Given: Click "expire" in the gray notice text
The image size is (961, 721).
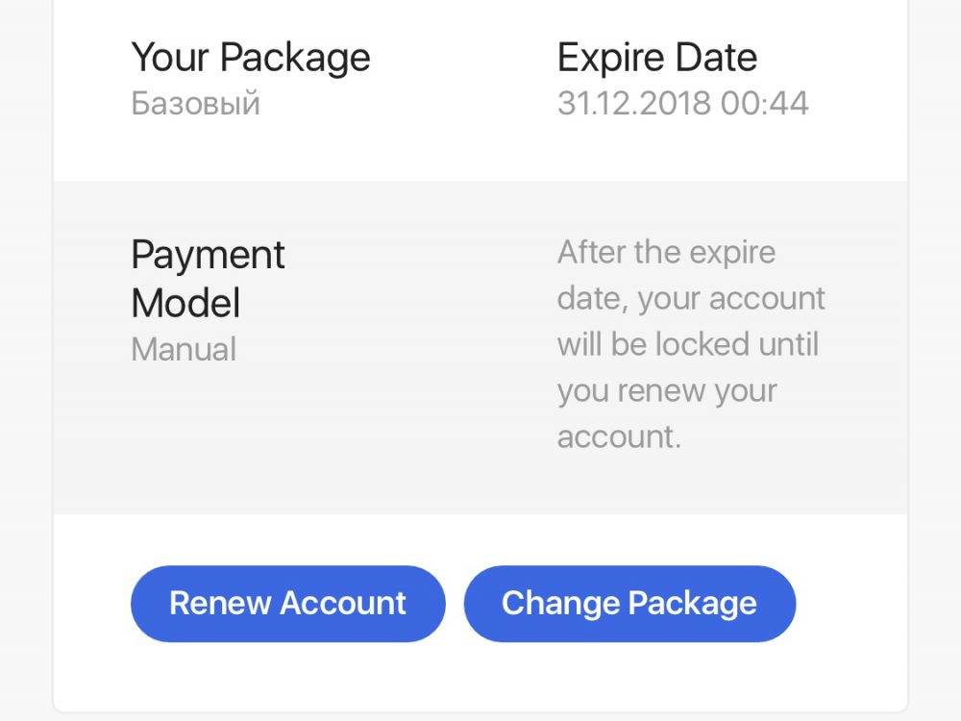Looking at the screenshot, I should click(x=731, y=253).
